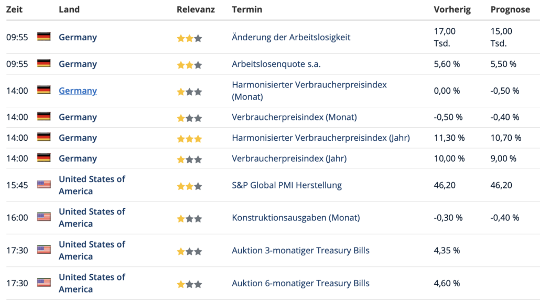540x303 pixels.
Task: Click three-star rating of Harmonisierter Verbraucherpreisindex (Jahr)
Action: click(189, 139)
